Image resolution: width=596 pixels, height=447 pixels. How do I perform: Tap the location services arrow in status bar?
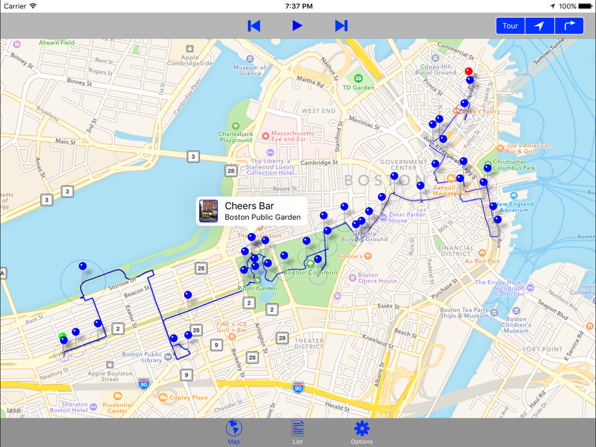(x=552, y=6)
